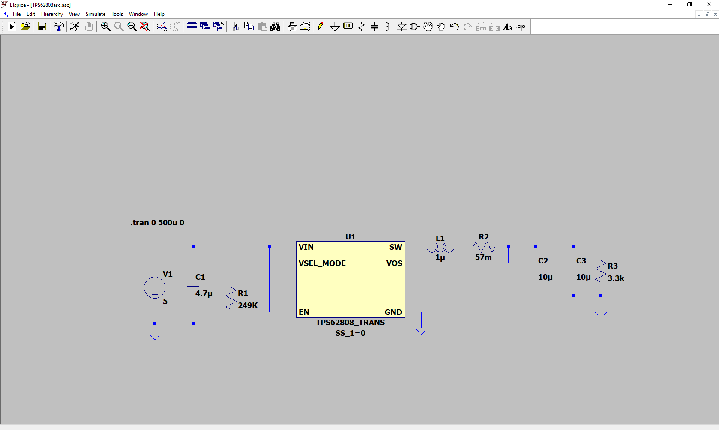The image size is (719, 430).
Task: Halt the simulation with the running-man icon
Action: tap(75, 27)
